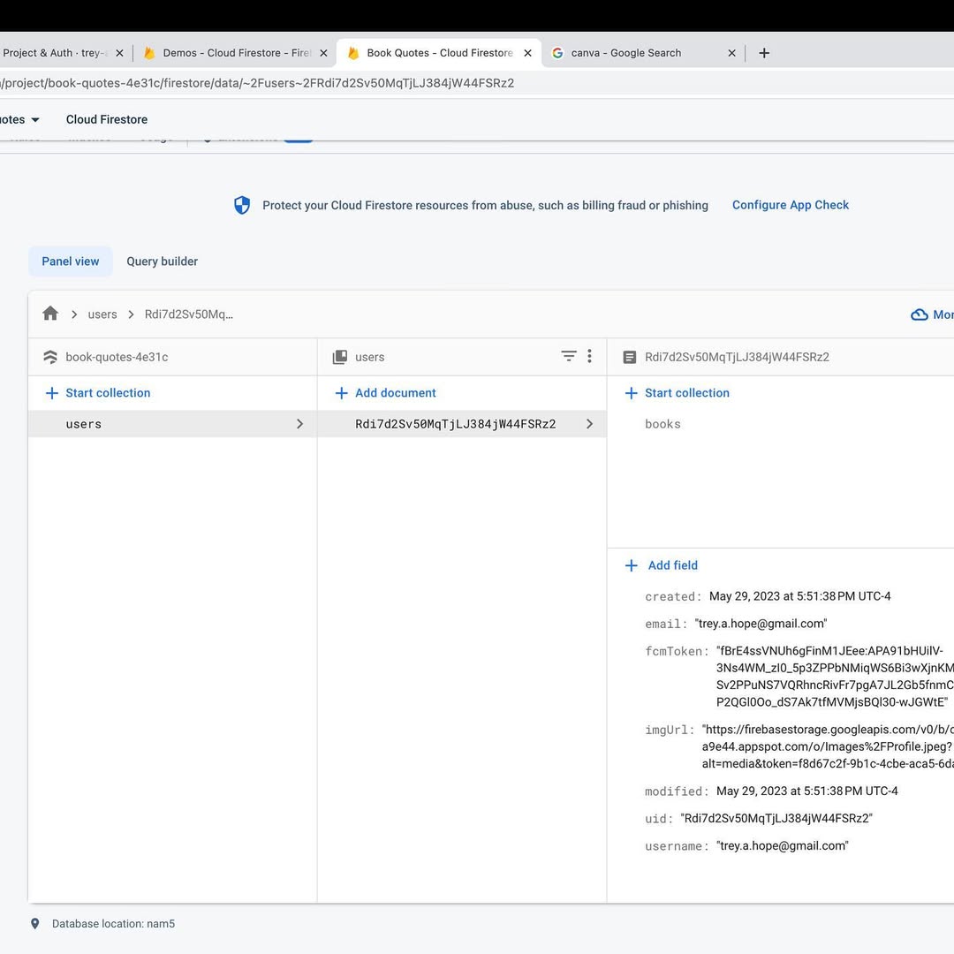Open the three-dot menu for users collection

[589, 356]
